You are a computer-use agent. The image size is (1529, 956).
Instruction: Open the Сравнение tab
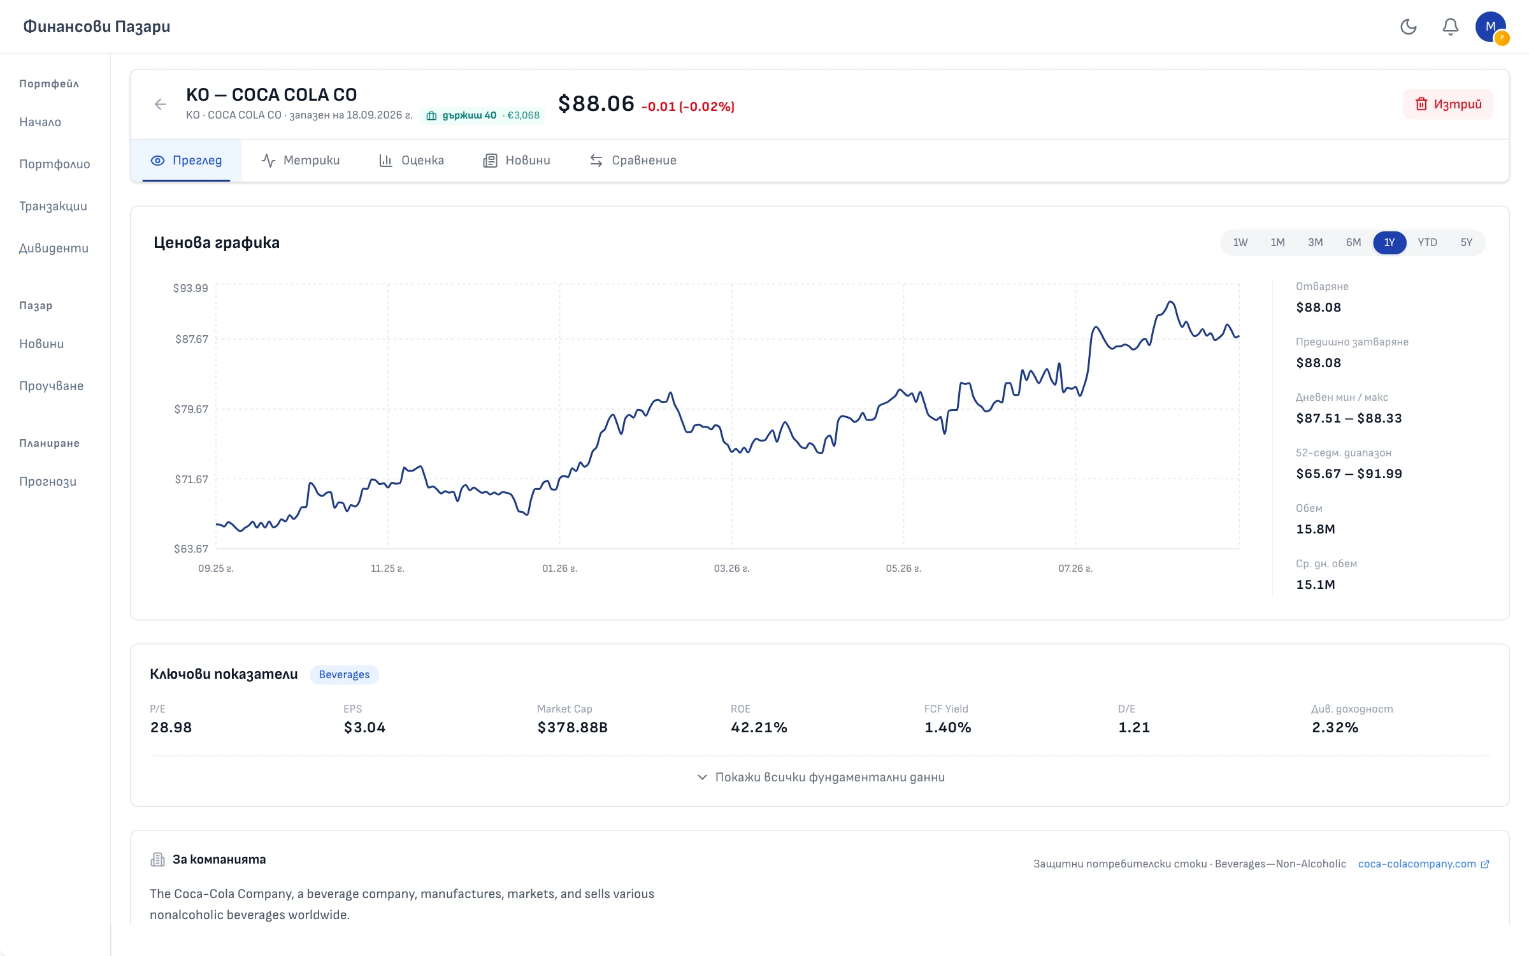[x=633, y=161]
